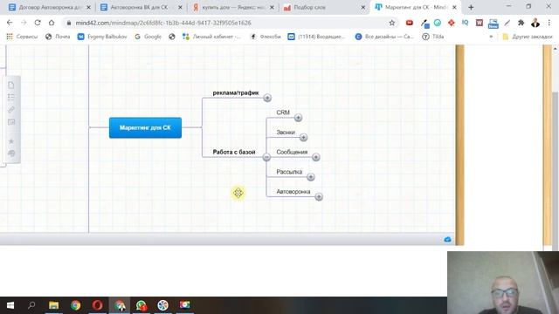Select the Сообщения node label

pos(292,152)
